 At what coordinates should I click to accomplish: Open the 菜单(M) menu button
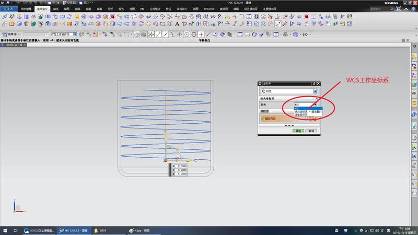click(11, 34)
